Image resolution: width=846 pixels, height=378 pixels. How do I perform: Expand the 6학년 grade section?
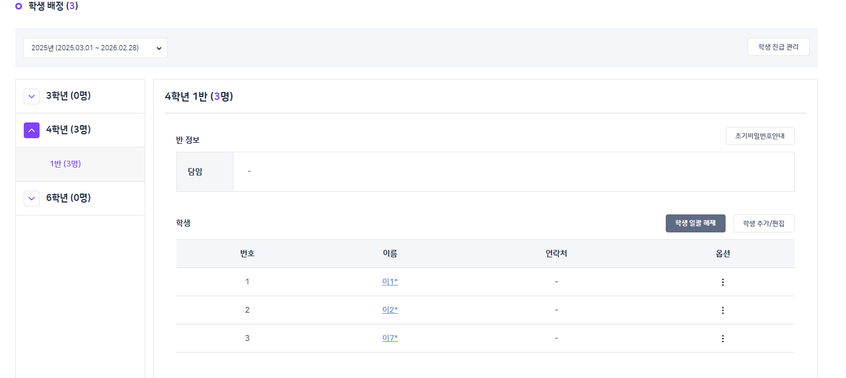point(32,198)
